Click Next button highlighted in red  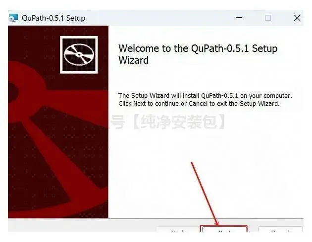pos(224,229)
